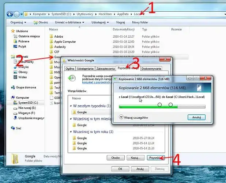The width and height of the screenshot is (226, 183).
Task: Open Pulpit in the favorites sidebar
Action: [23, 46]
